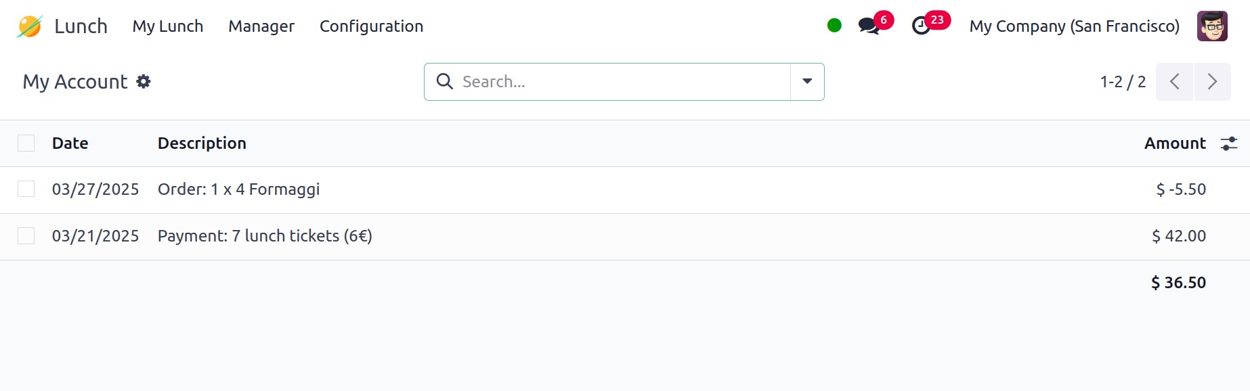Click the green online status indicator

834,26
